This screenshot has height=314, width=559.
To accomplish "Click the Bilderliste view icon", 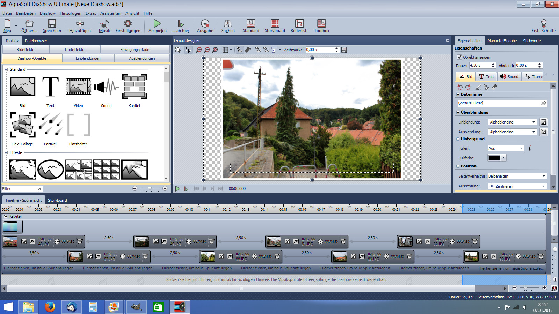I will pos(299,24).
